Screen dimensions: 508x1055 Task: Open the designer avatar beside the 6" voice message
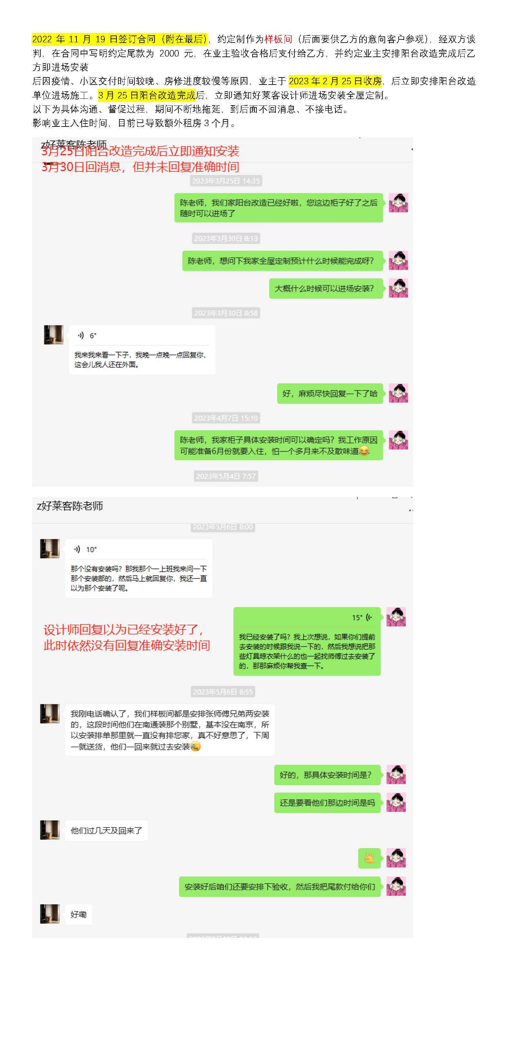54,335
